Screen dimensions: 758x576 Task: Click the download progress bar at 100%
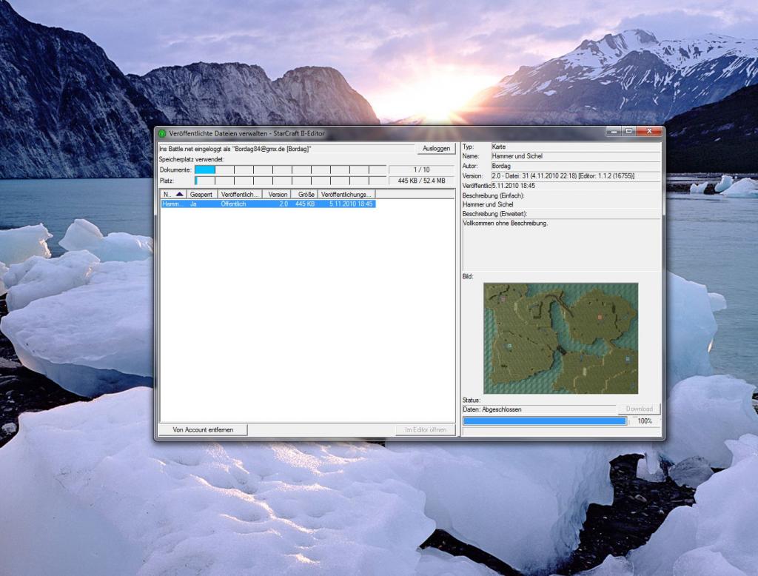click(x=544, y=421)
